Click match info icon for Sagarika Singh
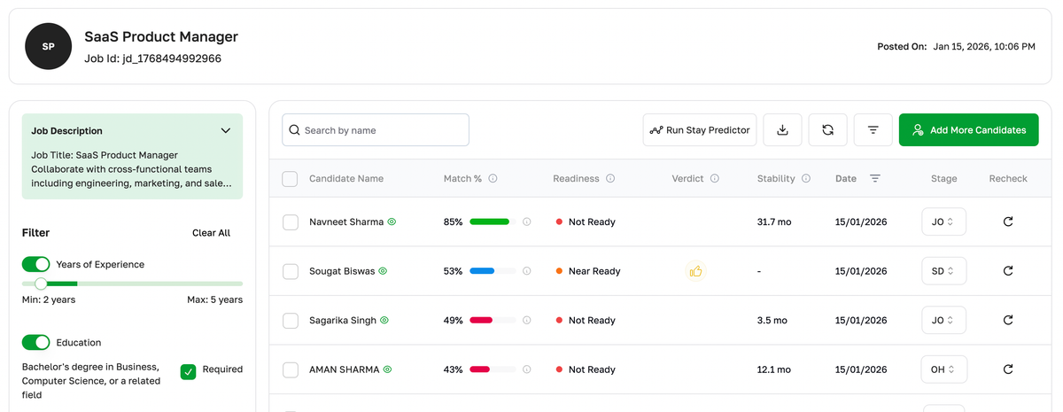This screenshot has width=1063, height=412. (527, 320)
